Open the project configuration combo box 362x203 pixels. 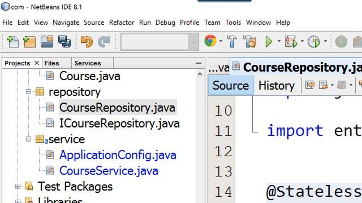(160, 42)
